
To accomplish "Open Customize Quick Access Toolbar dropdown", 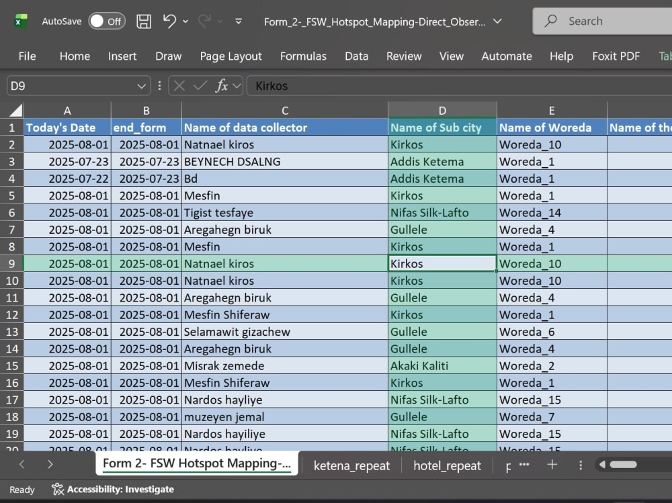I will coord(239,21).
